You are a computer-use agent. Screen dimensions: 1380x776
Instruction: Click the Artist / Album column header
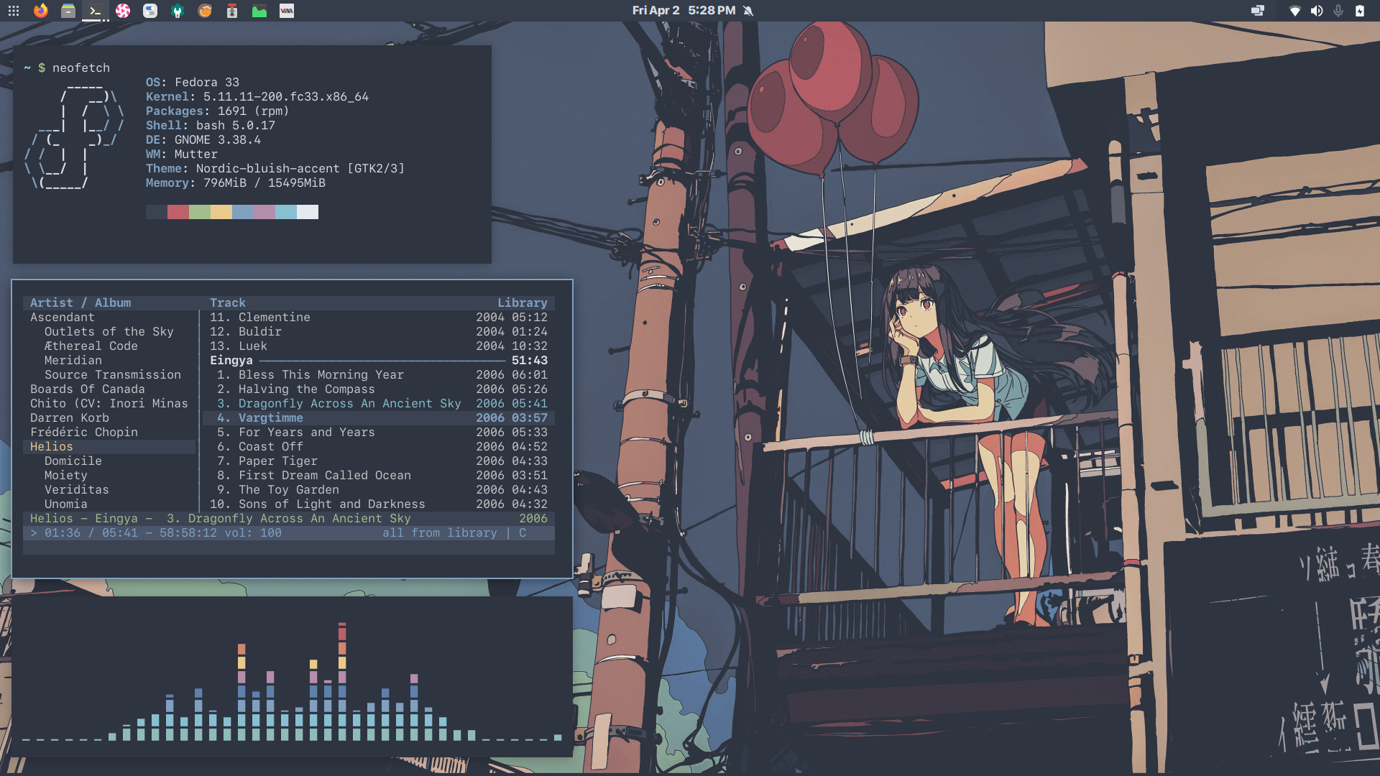pyautogui.click(x=80, y=302)
